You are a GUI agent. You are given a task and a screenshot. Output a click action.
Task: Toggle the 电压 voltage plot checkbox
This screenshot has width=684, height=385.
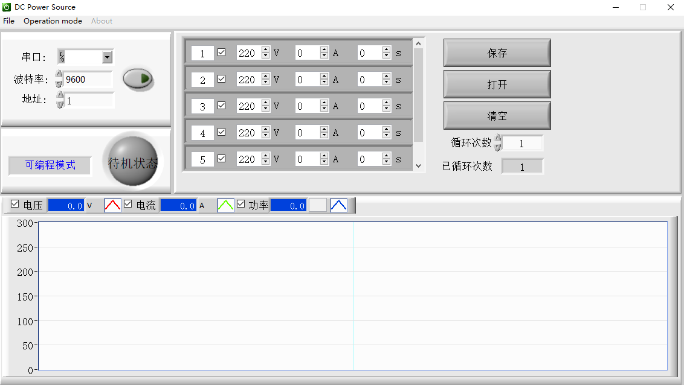15,205
